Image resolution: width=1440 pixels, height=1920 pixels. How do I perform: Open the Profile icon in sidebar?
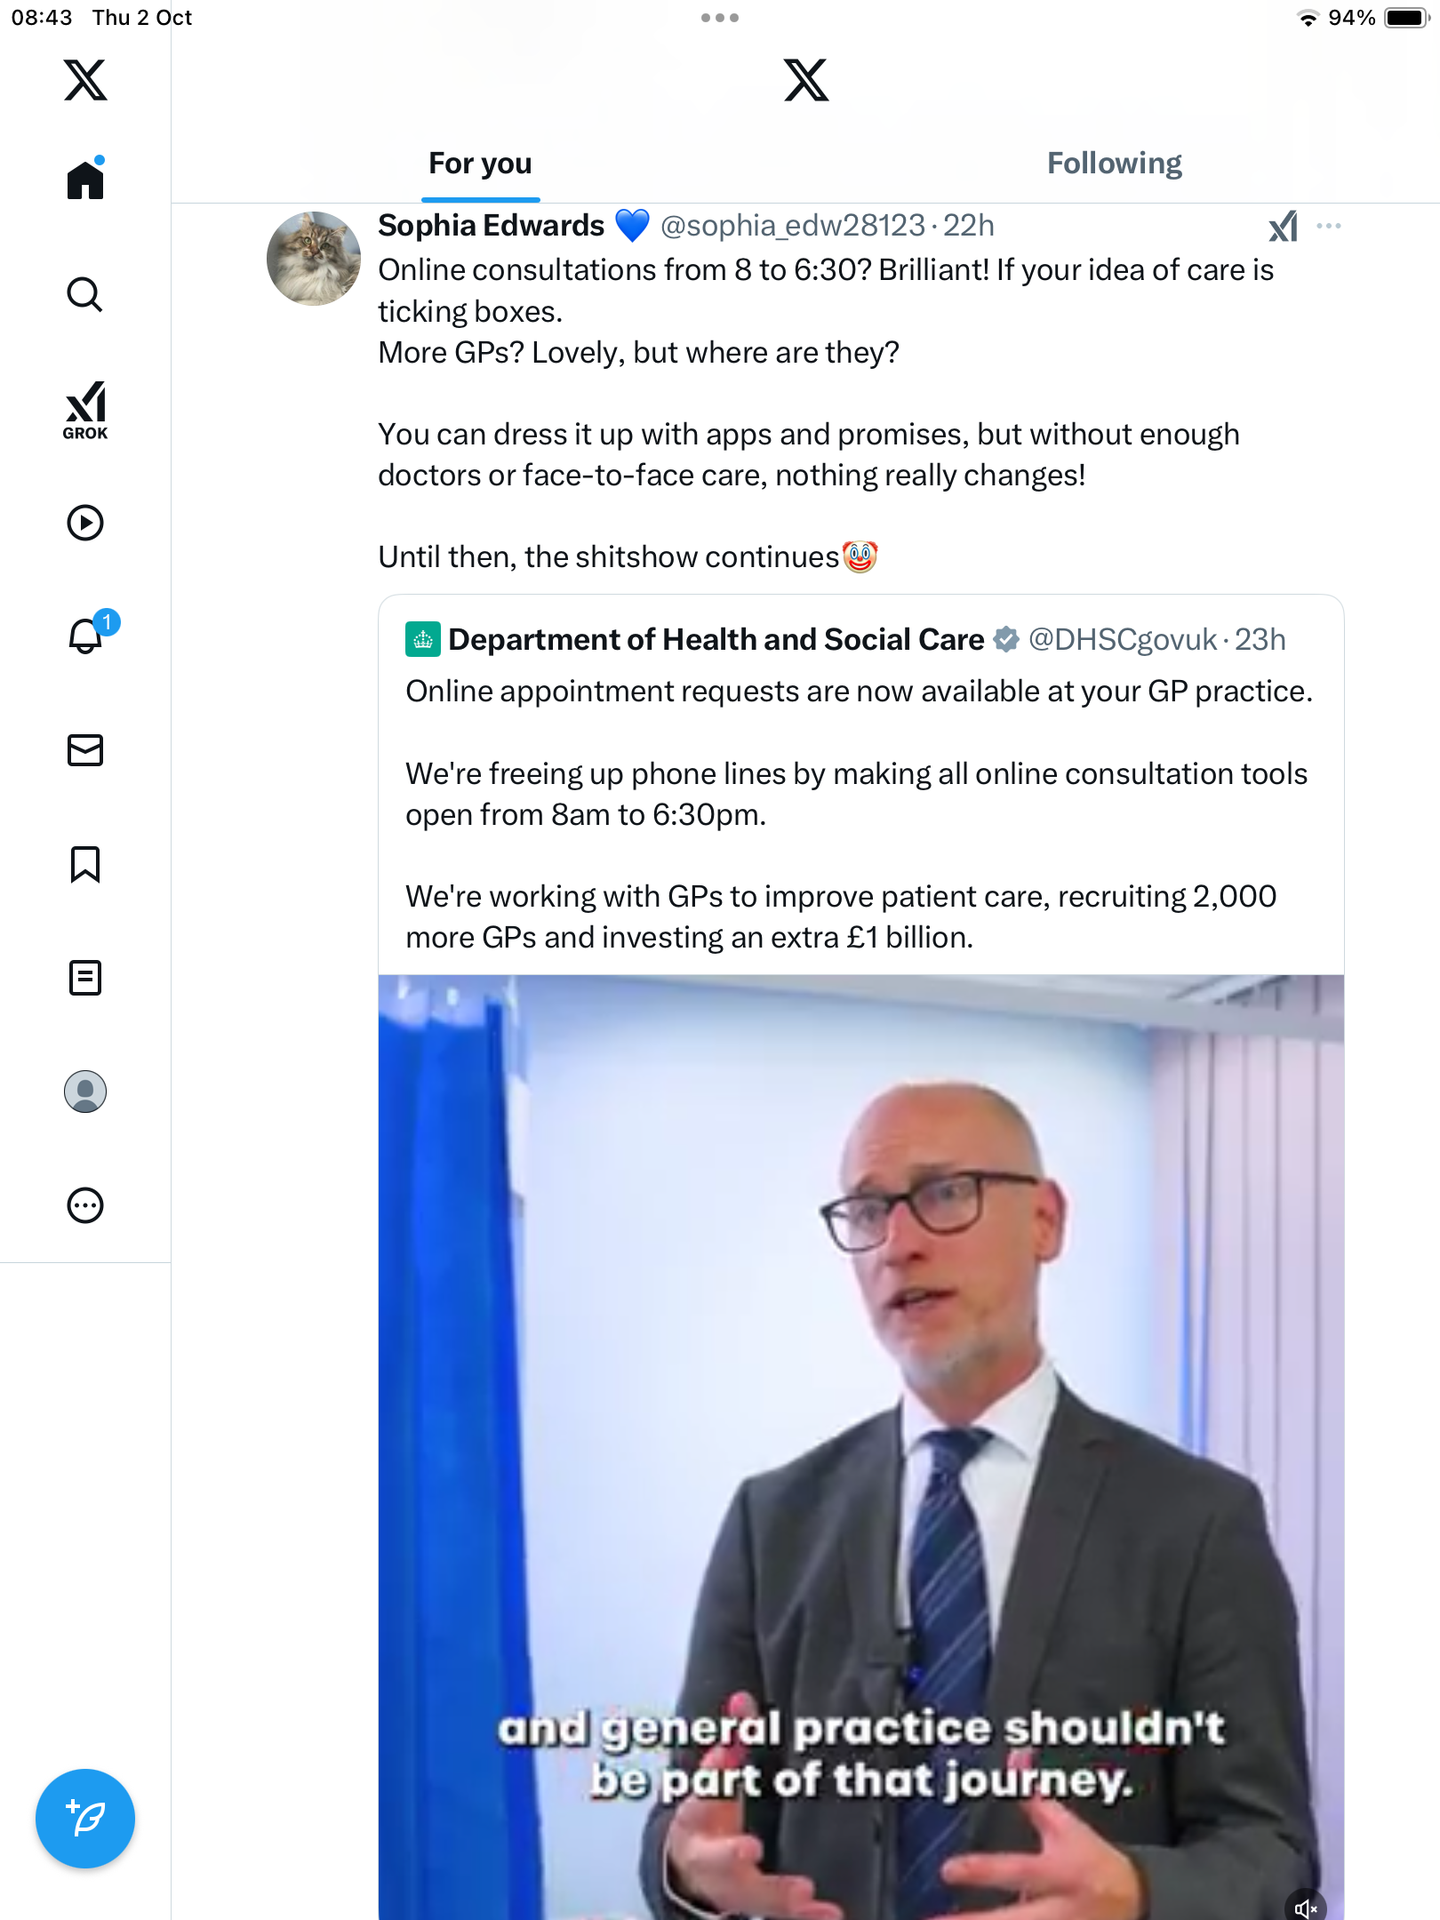(85, 1092)
